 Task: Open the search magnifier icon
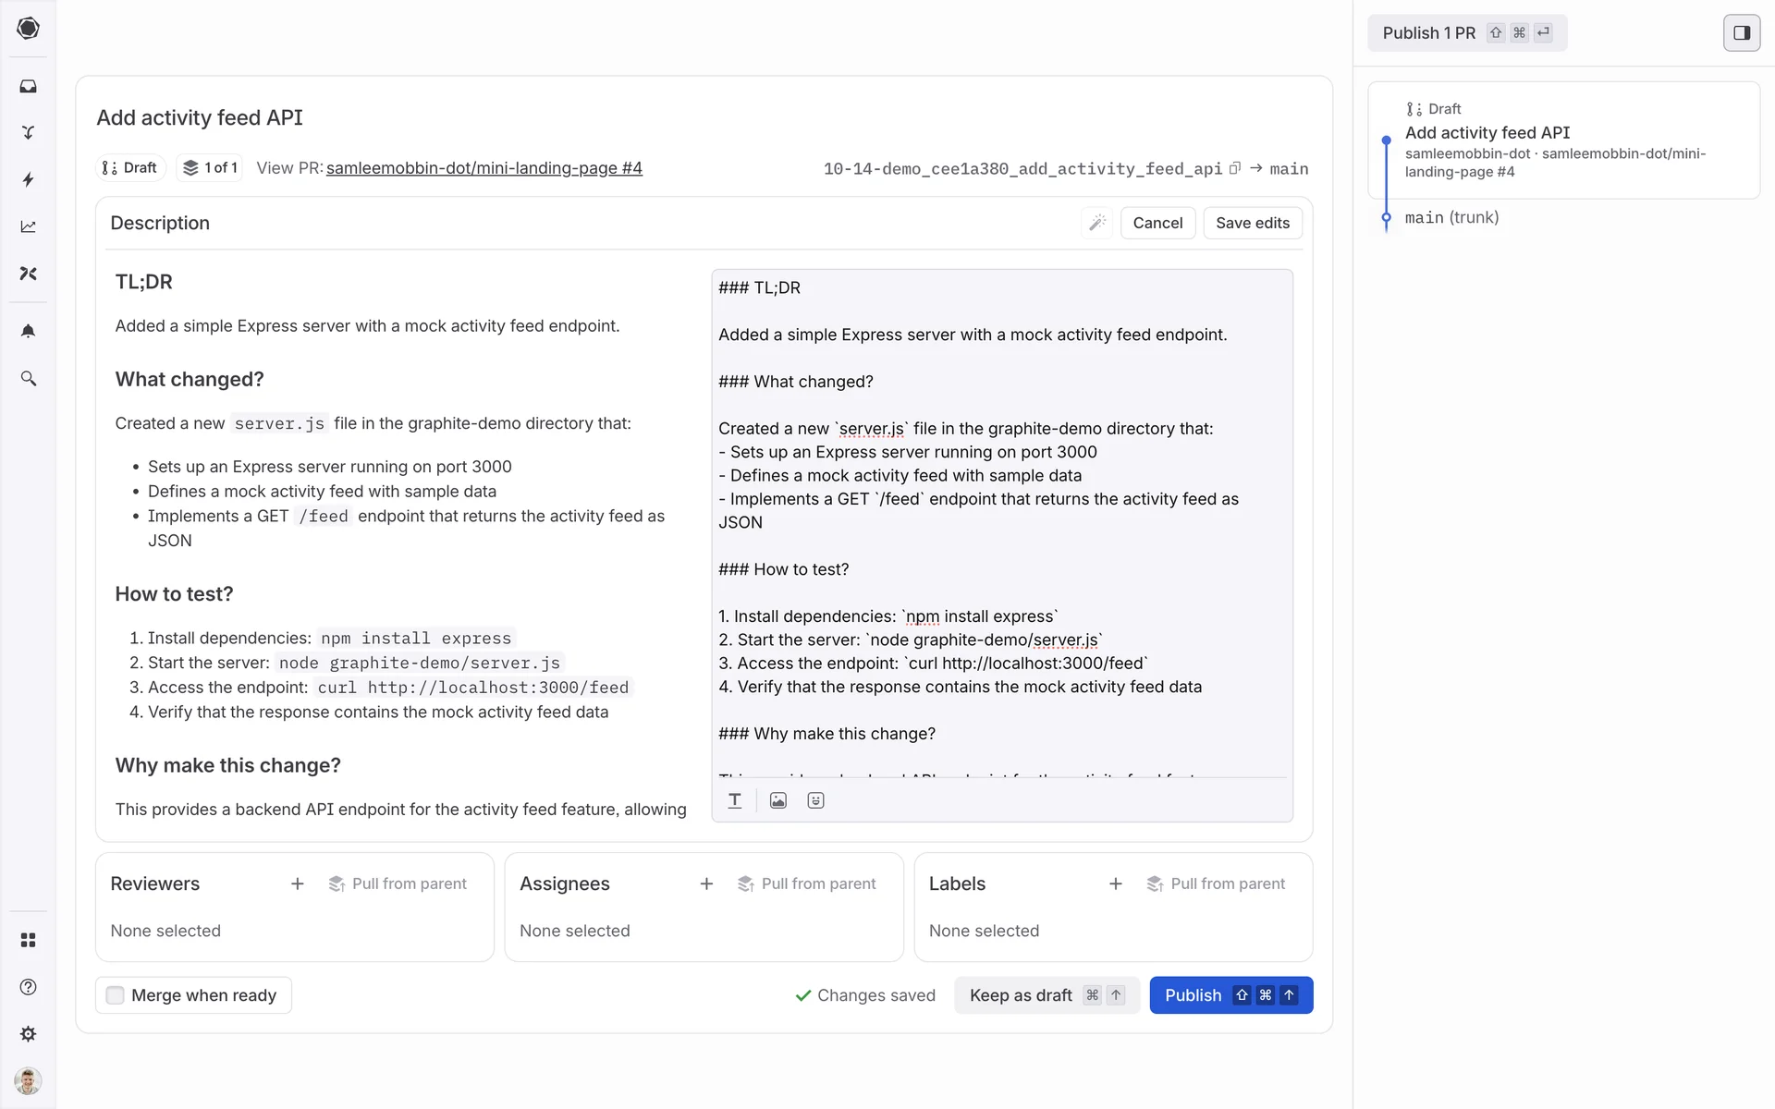pyautogui.click(x=28, y=379)
